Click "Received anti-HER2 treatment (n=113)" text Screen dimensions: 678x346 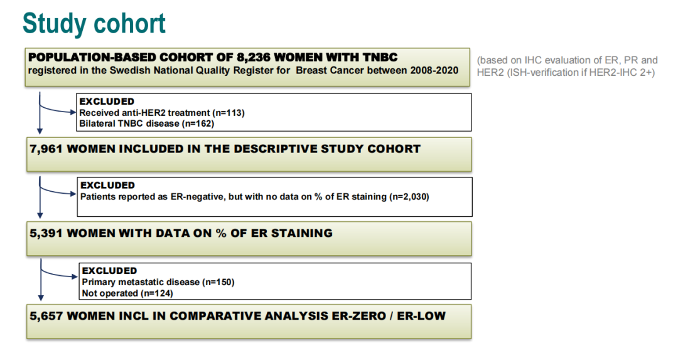tap(162, 112)
